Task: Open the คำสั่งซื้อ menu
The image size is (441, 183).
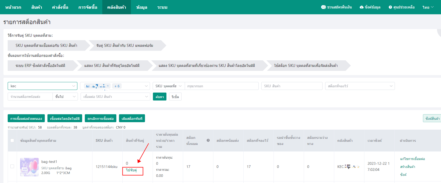Action: pos(60,7)
